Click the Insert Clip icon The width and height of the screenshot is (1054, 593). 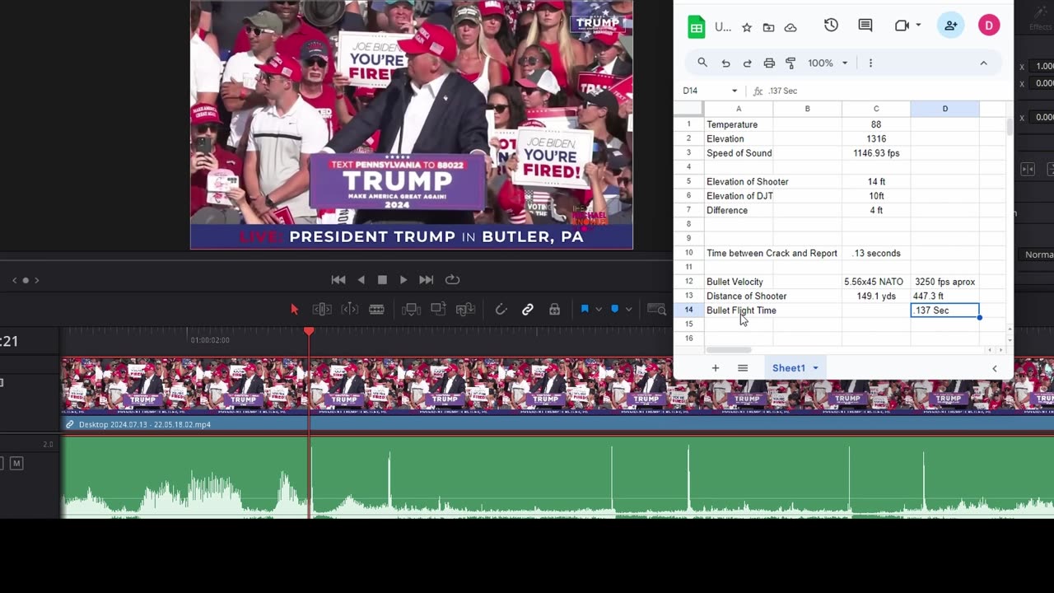pyautogui.click(x=411, y=310)
